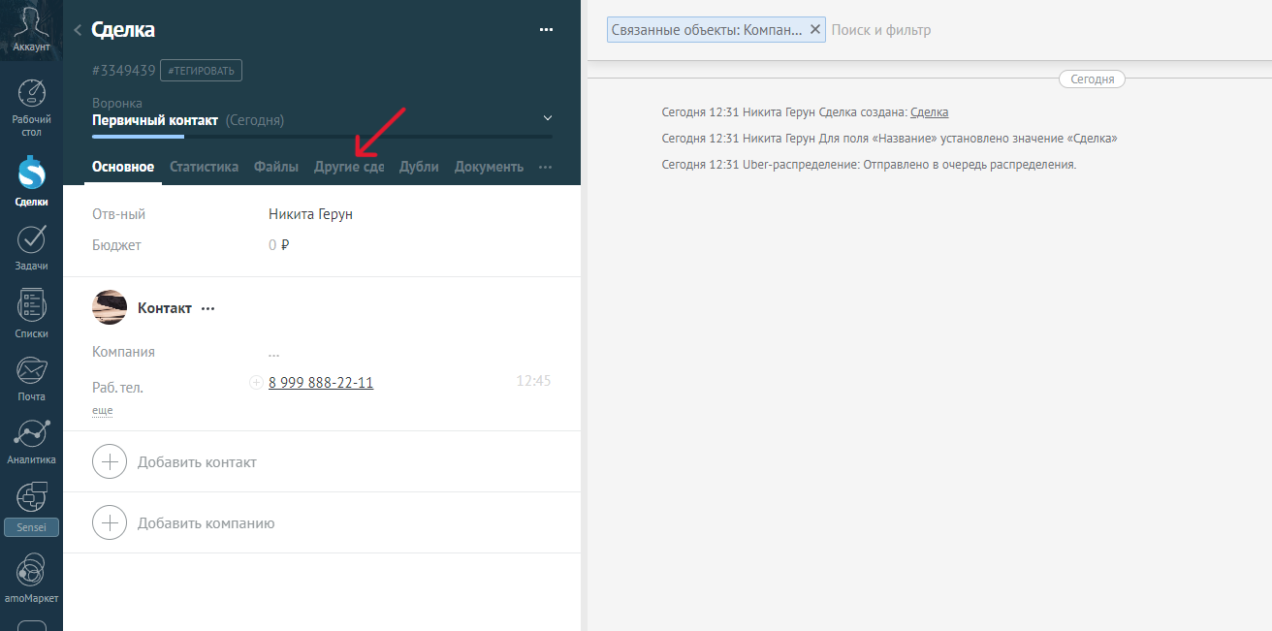Open the deal options three-dot menu
The image size is (1272, 631).
coord(546,30)
